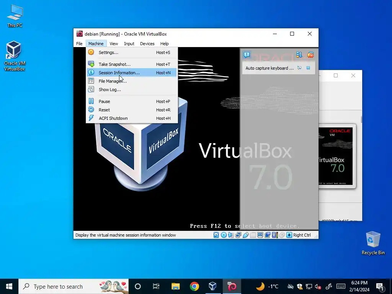Image resolution: width=392 pixels, height=294 pixels.
Task: Open the Devices menu
Action: pos(147,44)
